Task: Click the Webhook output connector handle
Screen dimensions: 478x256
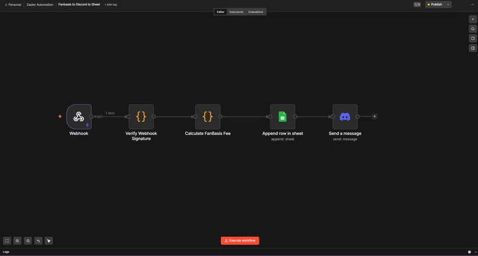Action: click(x=91, y=116)
